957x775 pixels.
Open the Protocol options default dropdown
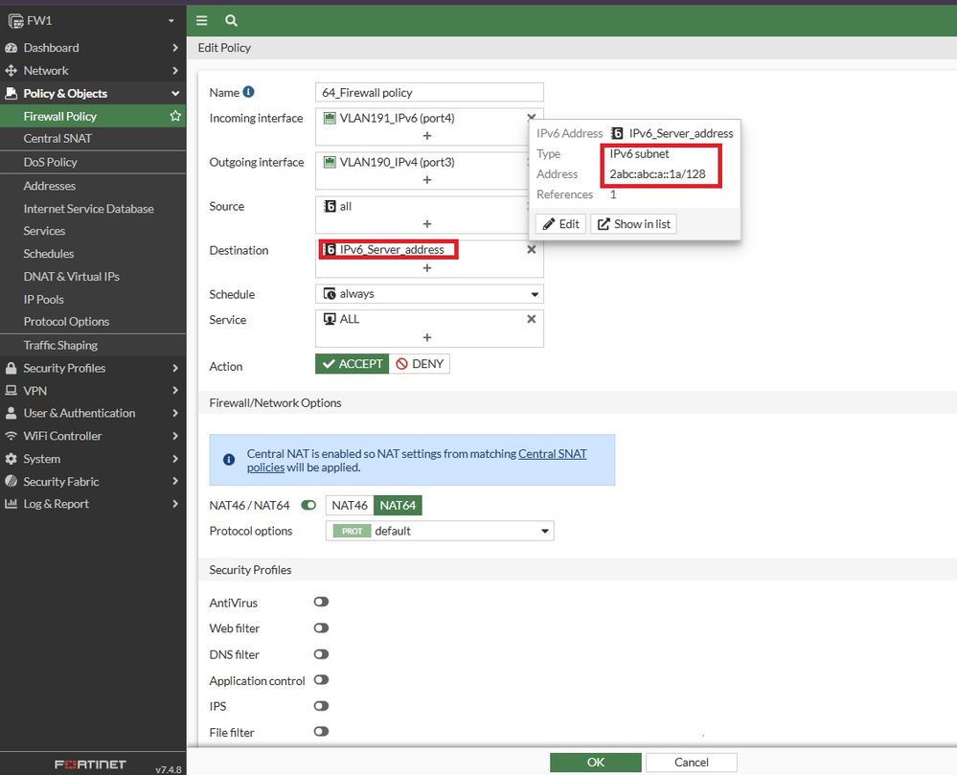coord(440,531)
